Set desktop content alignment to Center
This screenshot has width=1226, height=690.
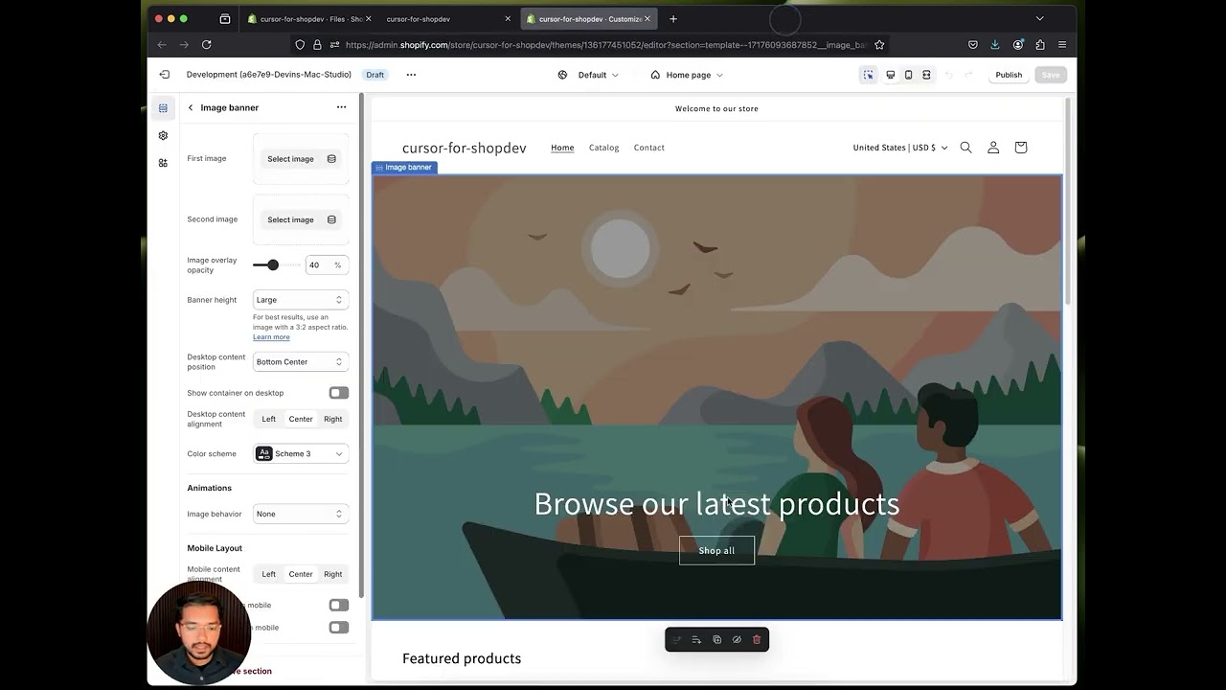301,419
